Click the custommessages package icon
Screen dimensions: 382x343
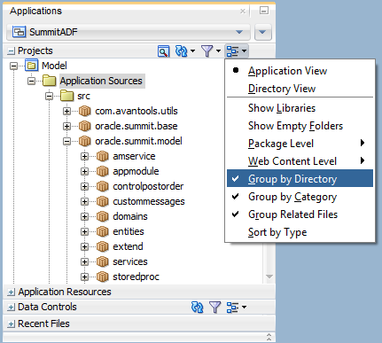103,201
